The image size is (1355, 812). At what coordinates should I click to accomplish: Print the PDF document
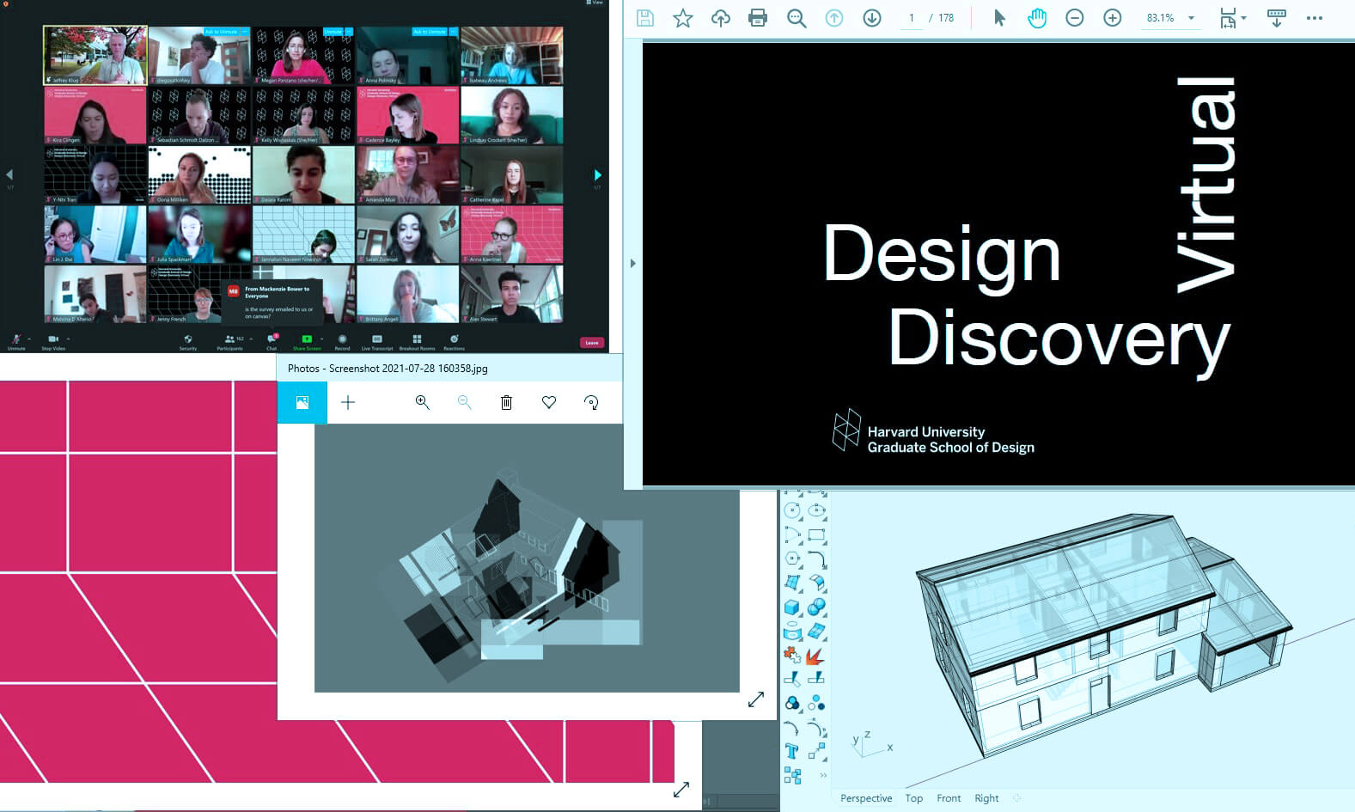[758, 18]
